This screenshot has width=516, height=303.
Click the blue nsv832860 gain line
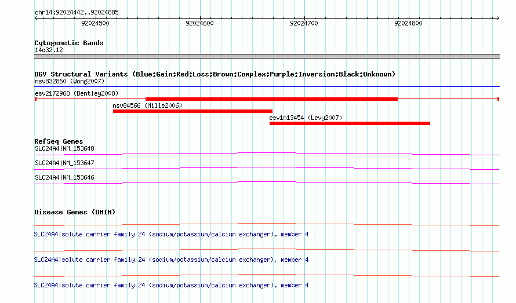[267, 86]
